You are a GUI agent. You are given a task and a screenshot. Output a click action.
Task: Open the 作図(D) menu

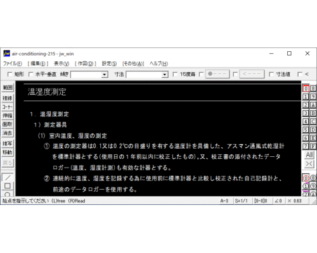[86, 64]
